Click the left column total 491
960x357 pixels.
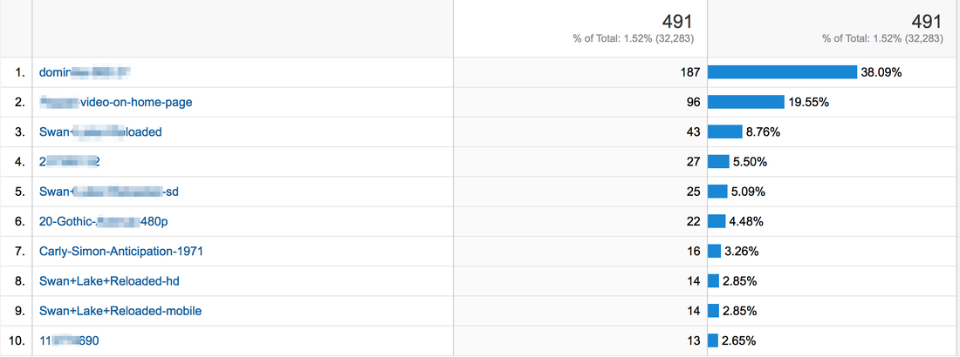(x=677, y=22)
